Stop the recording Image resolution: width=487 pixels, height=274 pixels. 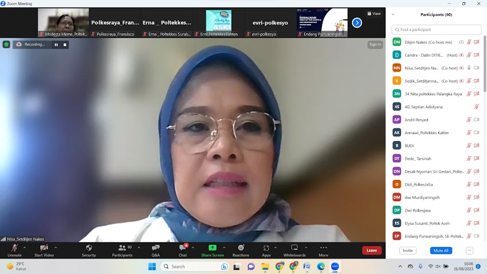coord(65,45)
